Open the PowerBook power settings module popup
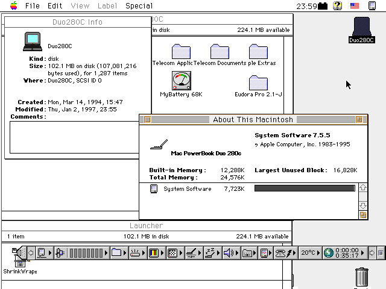This screenshot has width=386, height=289. pyautogui.click(x=194, y=253)
